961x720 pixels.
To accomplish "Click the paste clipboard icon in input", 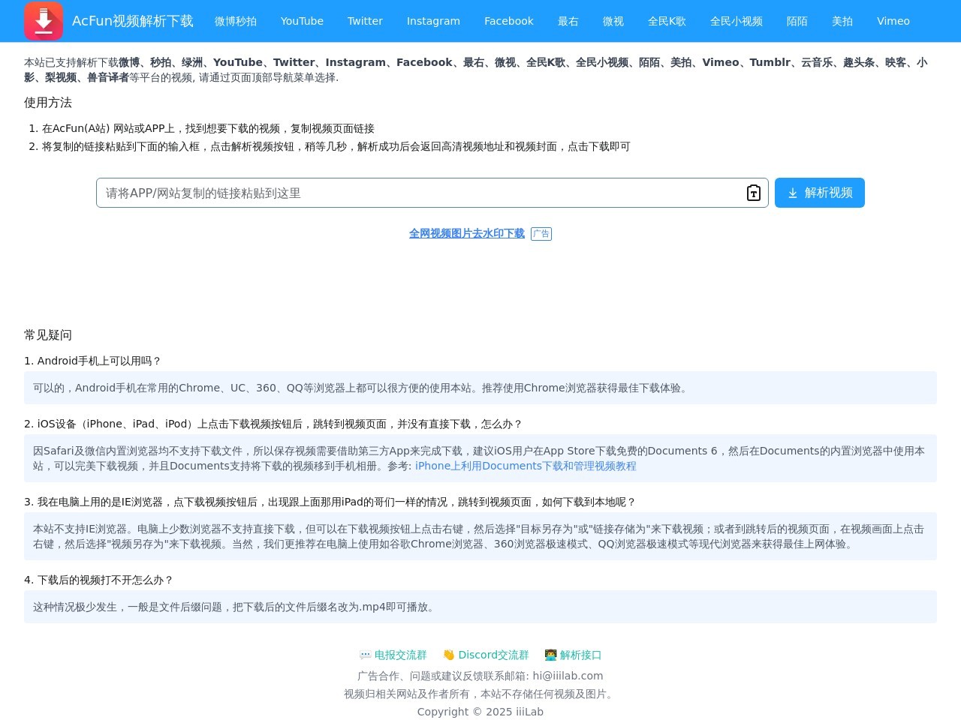I will pyautogui.click(x=753, y=193).
